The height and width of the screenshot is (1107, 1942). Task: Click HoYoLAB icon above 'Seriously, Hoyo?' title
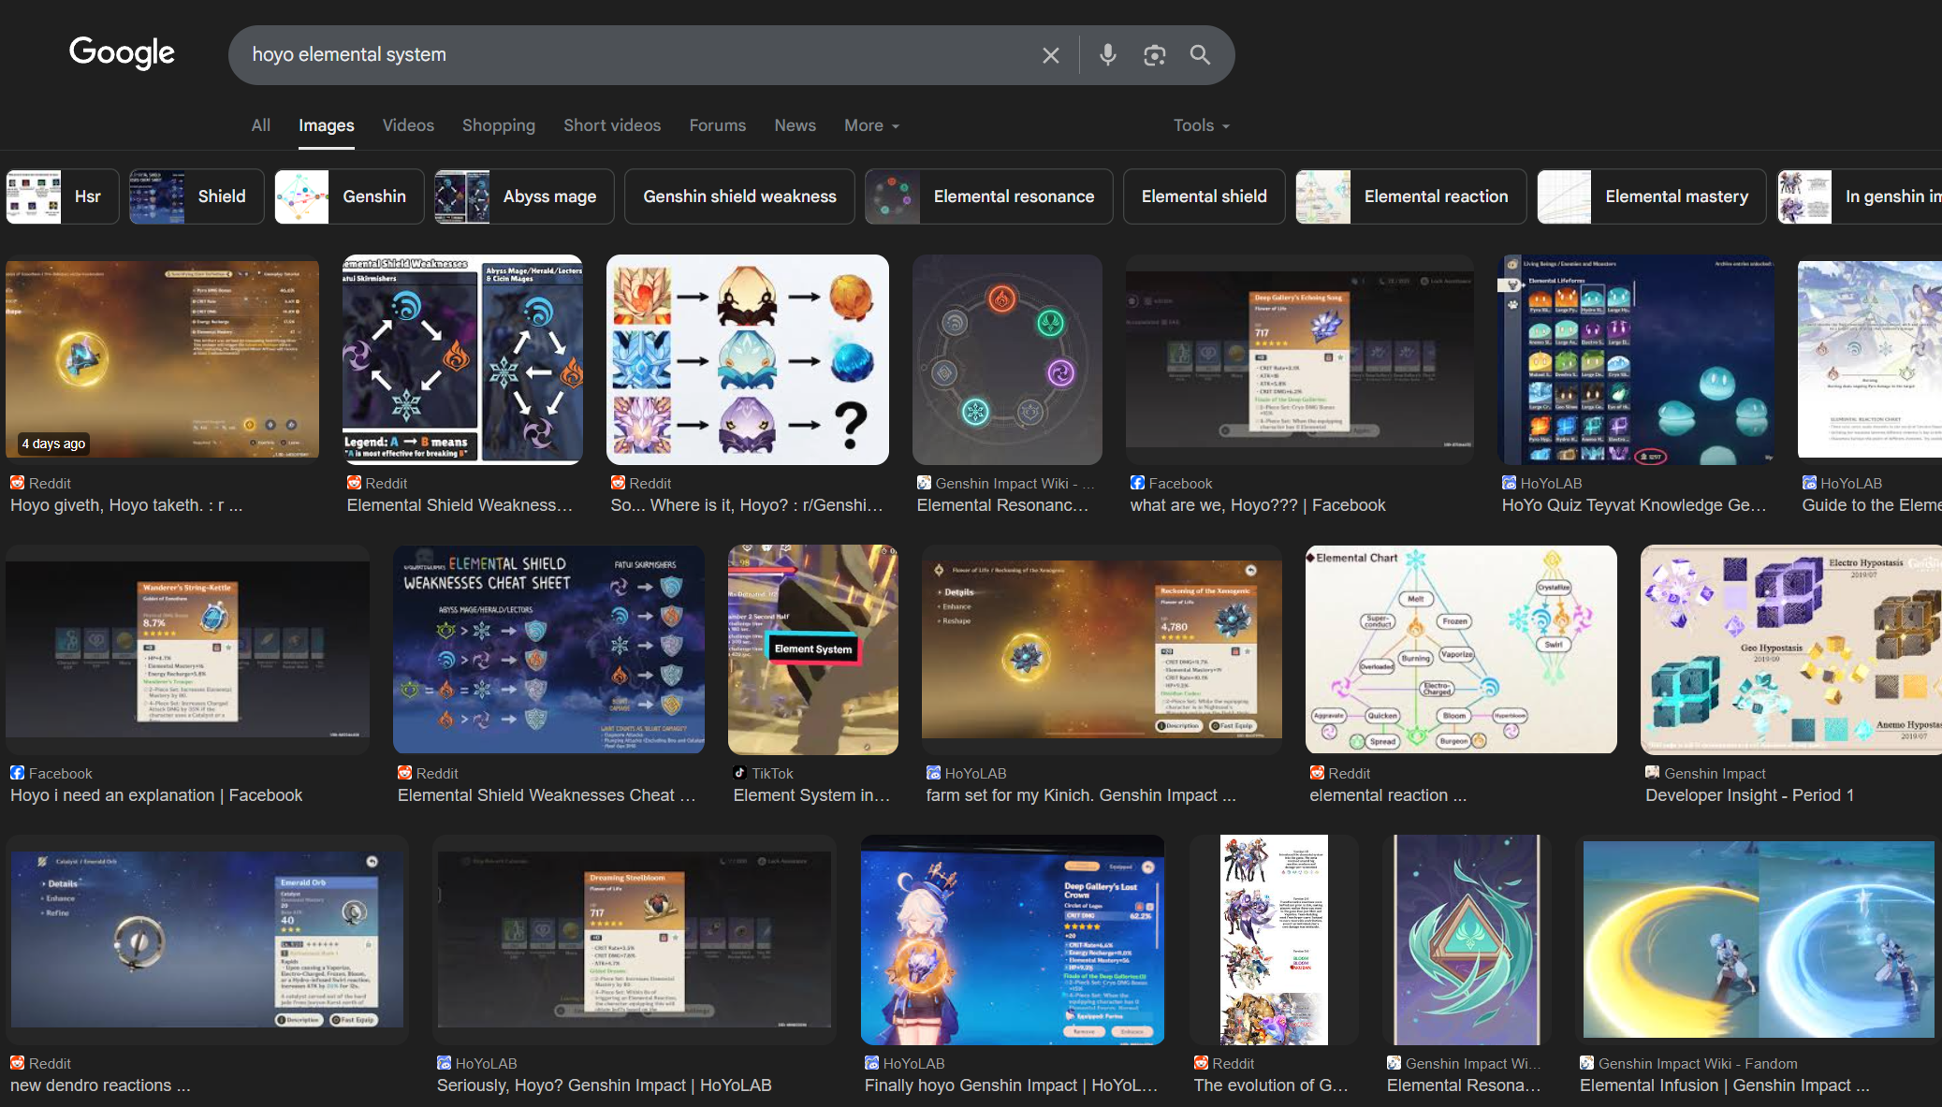point(444,1063)
